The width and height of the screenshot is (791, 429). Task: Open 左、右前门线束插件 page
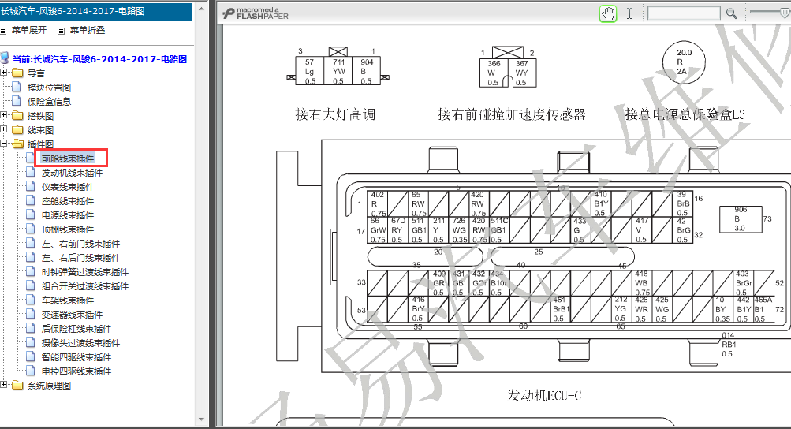tap(80, 244)
